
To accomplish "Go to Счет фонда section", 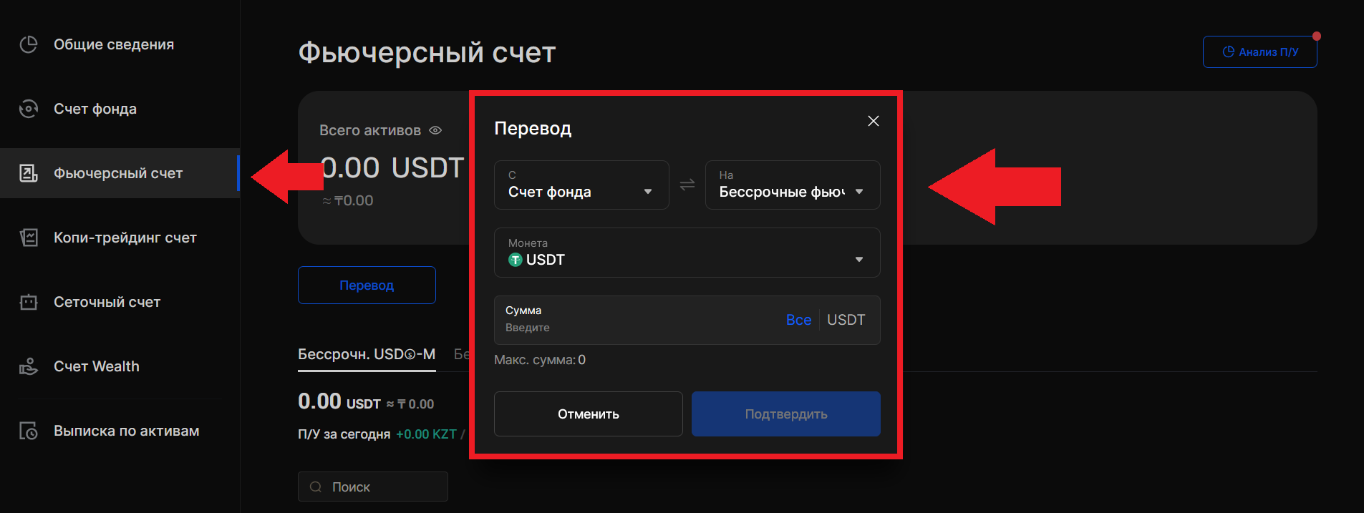I will [x=120, y=109].
